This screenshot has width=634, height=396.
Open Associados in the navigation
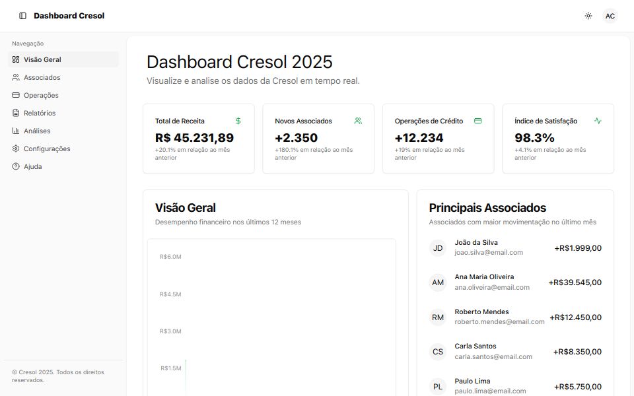pos(42,77)
